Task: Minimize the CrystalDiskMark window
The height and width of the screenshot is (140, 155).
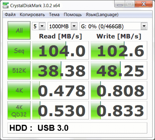Action: click(x=120, y=4)
